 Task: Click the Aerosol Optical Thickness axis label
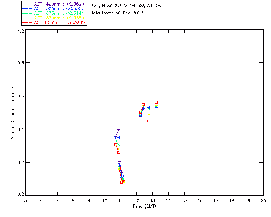(x=13, y=113)
